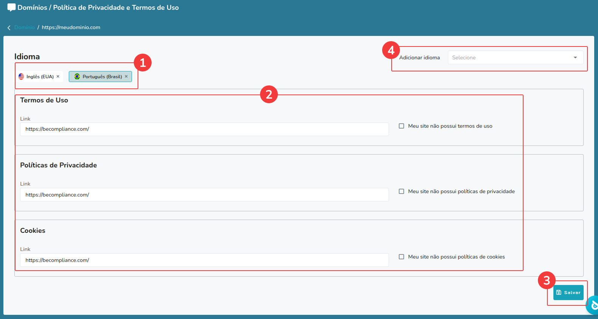Click the Salvar button

coord(568,293)
